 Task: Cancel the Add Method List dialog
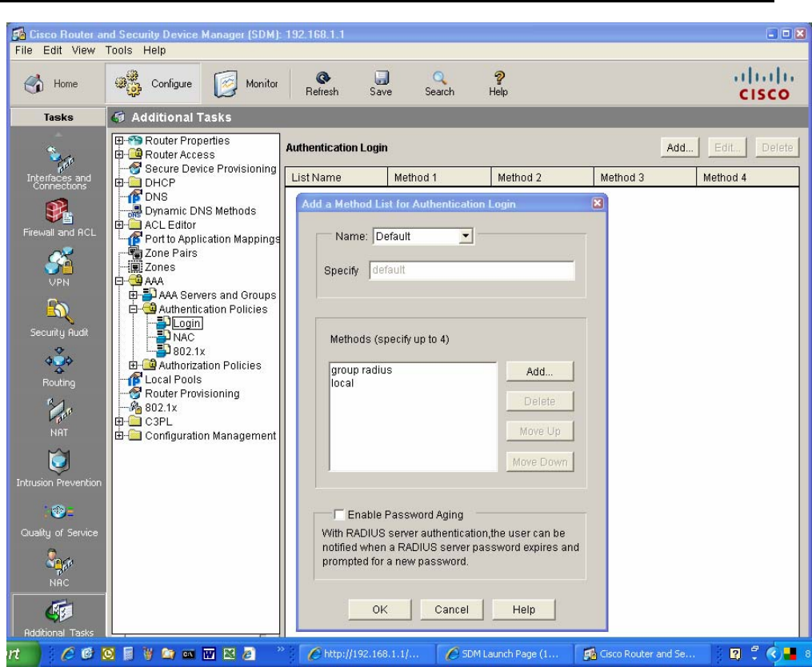click(451, 609)
